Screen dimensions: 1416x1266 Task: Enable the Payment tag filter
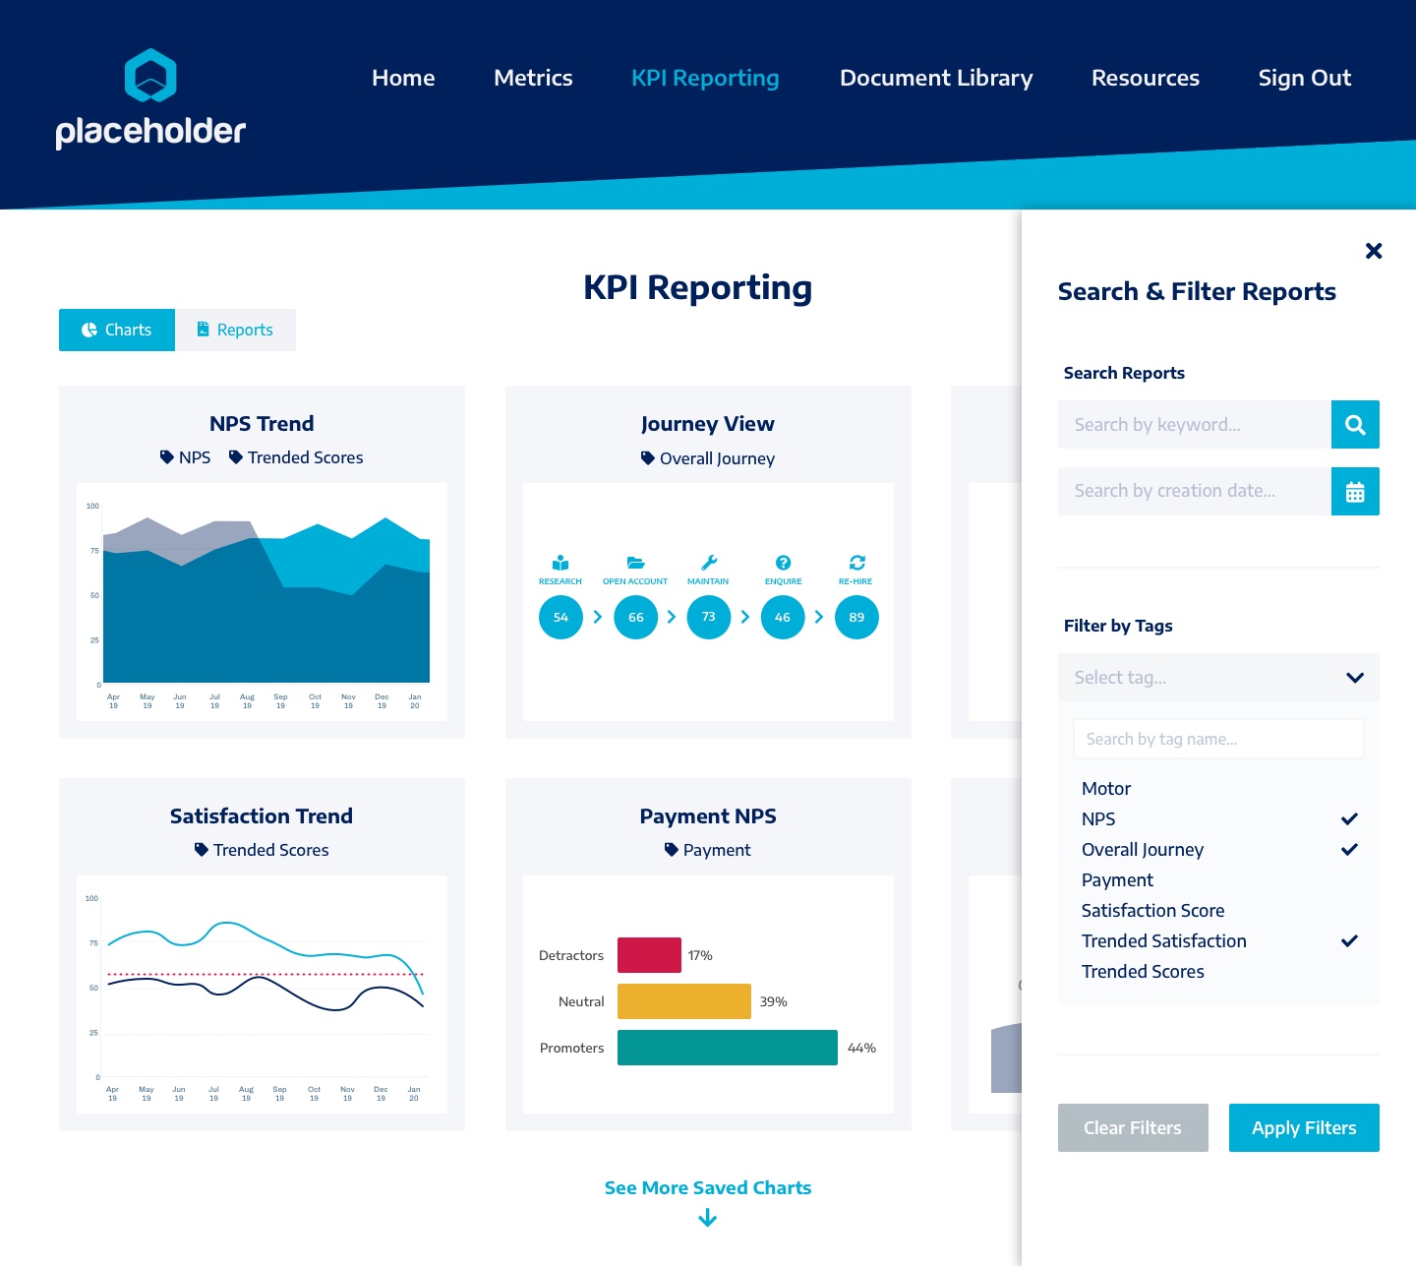click(1117, 879)
